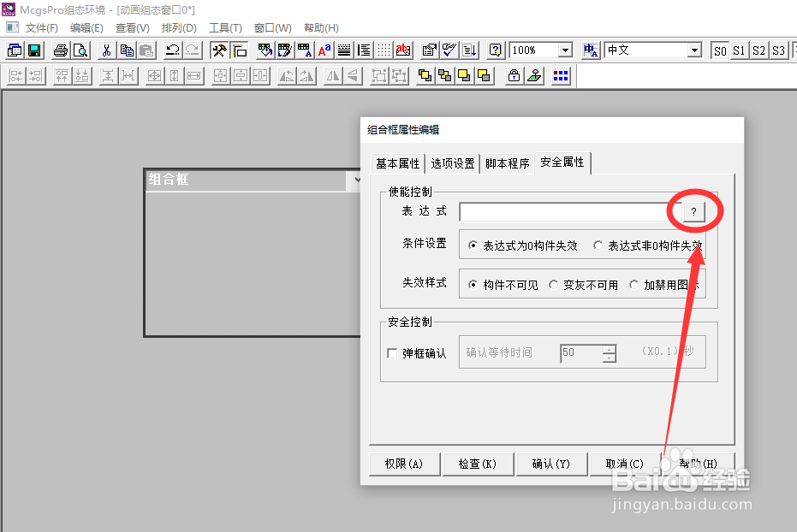
Task: Click the language translate icon before 中文
Action: (591, 50)
